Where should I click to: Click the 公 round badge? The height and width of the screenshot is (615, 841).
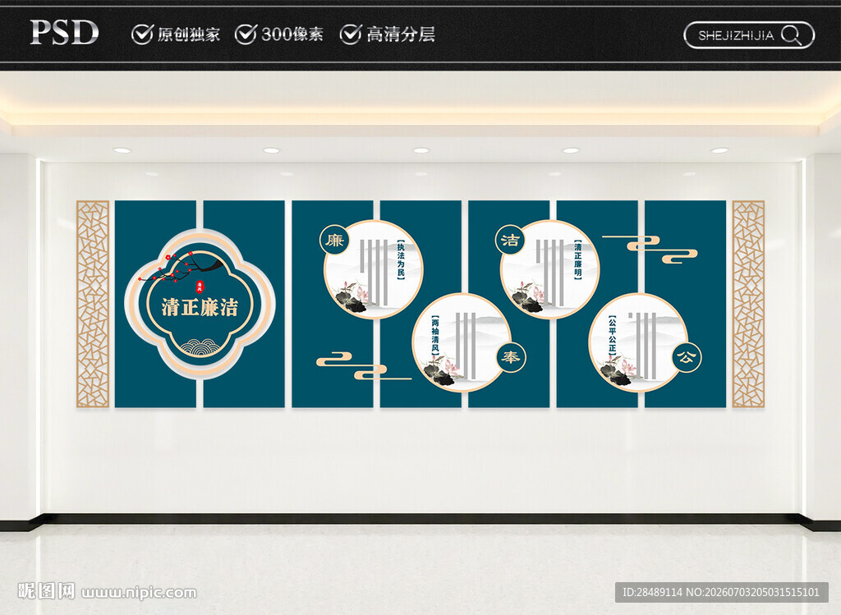click(x=687, y=357)
